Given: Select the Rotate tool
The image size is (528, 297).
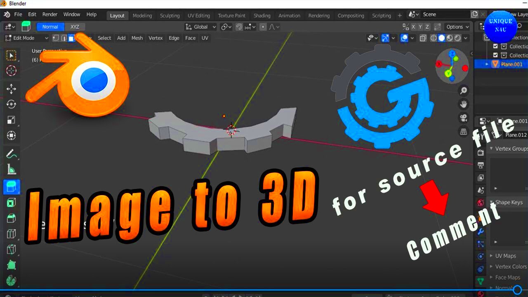Looking at the screenshot, I should click(11, 104).
